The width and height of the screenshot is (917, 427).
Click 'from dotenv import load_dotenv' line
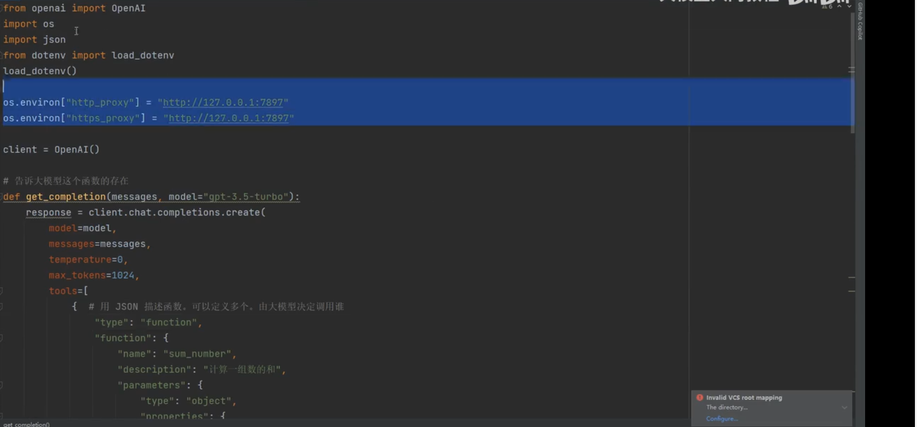coord(88,56)
